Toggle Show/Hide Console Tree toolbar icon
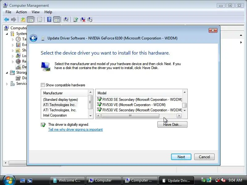 (30, 20)
